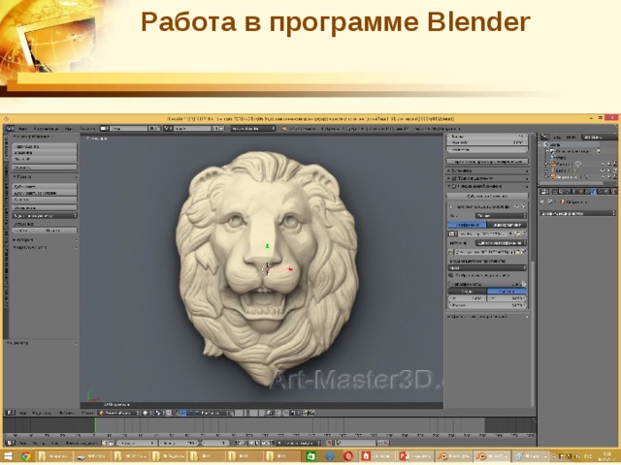Viewport: 621px width, 465px height.
Task: Open the render engine dropdown
Action: click(x=252, y=129)
